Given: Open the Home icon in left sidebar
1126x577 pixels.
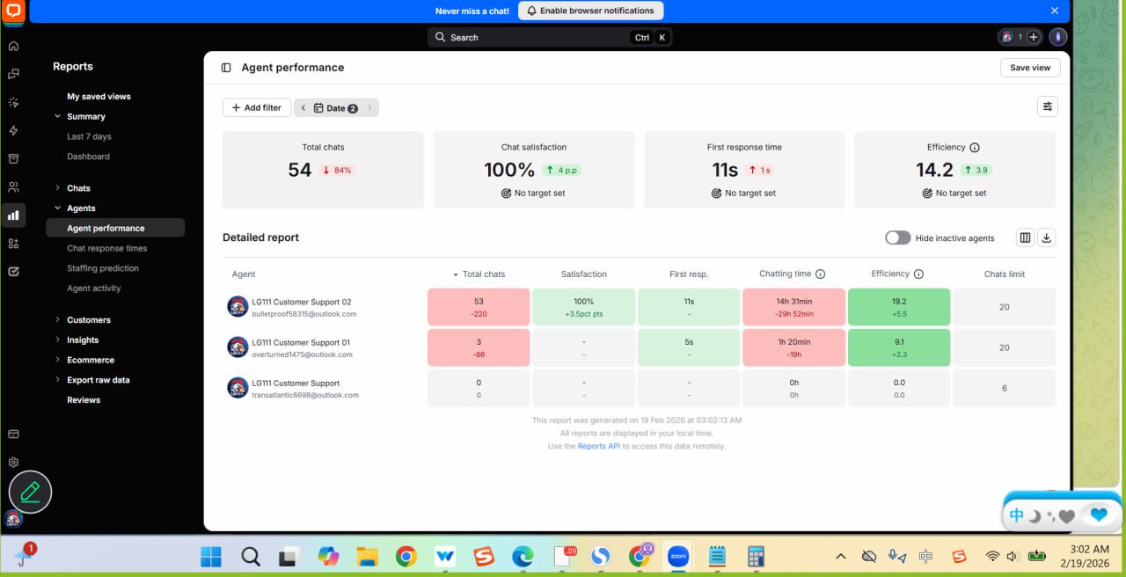Looking at the screenshot, I should pyautogui.click(x=13, y=46).
